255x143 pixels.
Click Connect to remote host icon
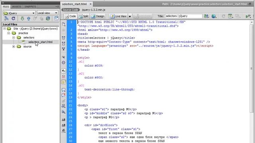[6, 18]
